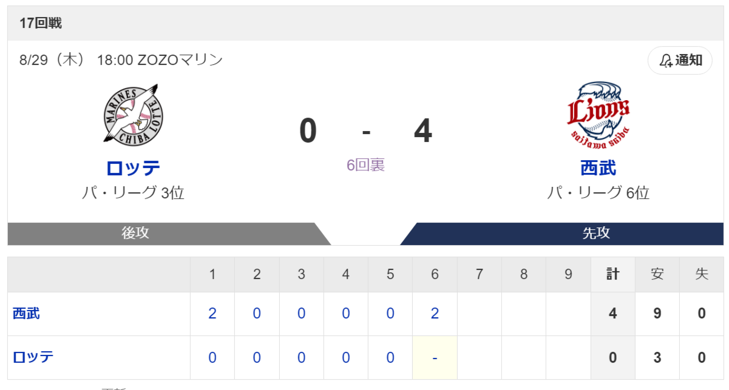Click the 6回裏 inning status text

pyautogui.click(x=365, y=165)
